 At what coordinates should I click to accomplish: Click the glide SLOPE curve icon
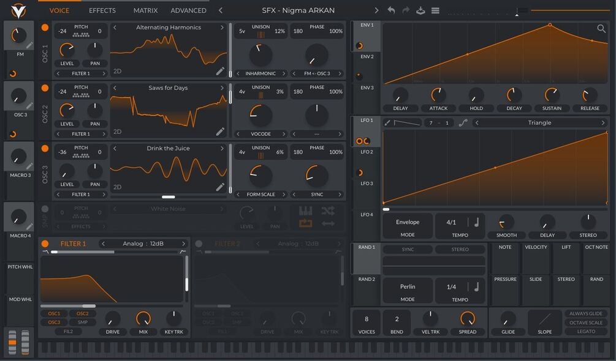(544, 319)
